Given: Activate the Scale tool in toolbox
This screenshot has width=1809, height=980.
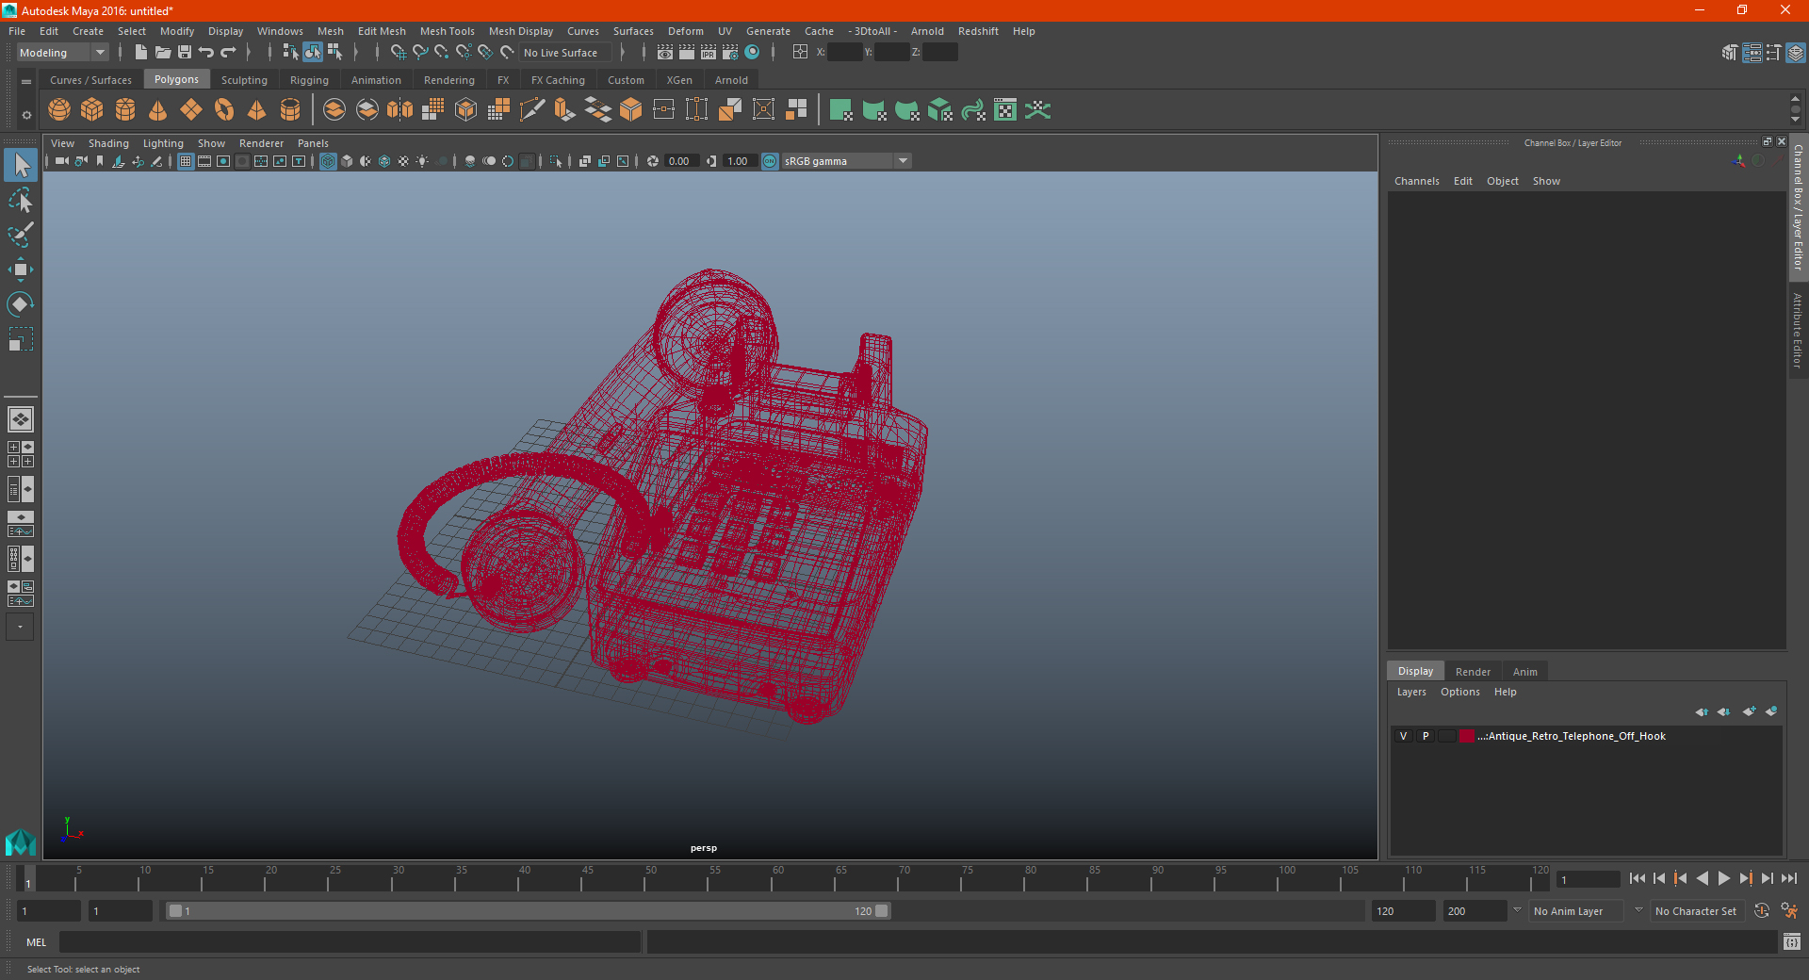Looking at the screenshot, I should 21,339.
